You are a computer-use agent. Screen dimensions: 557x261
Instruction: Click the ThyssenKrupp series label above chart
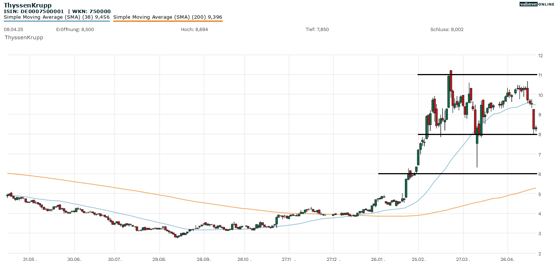(24, 37)
